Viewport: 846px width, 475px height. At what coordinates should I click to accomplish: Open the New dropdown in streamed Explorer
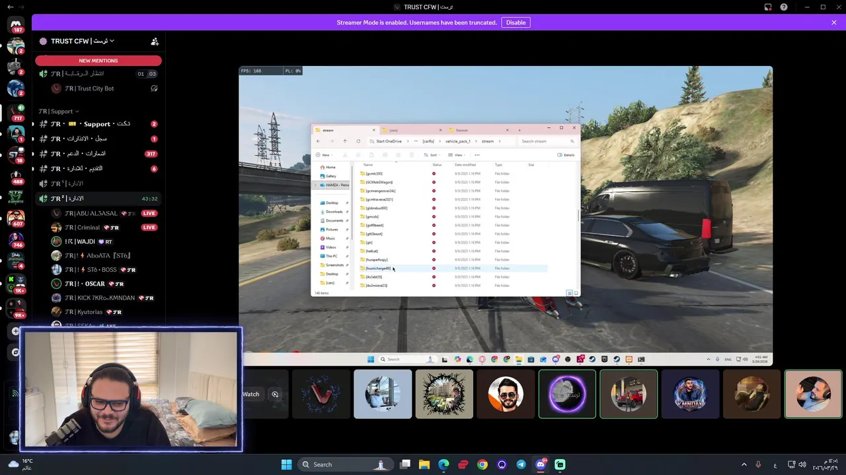pos(325,155)
